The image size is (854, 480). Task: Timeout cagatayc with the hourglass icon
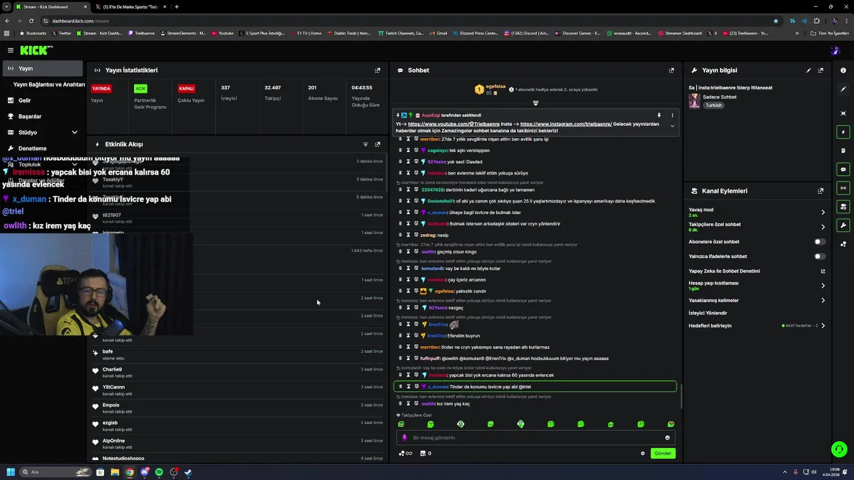408,151
